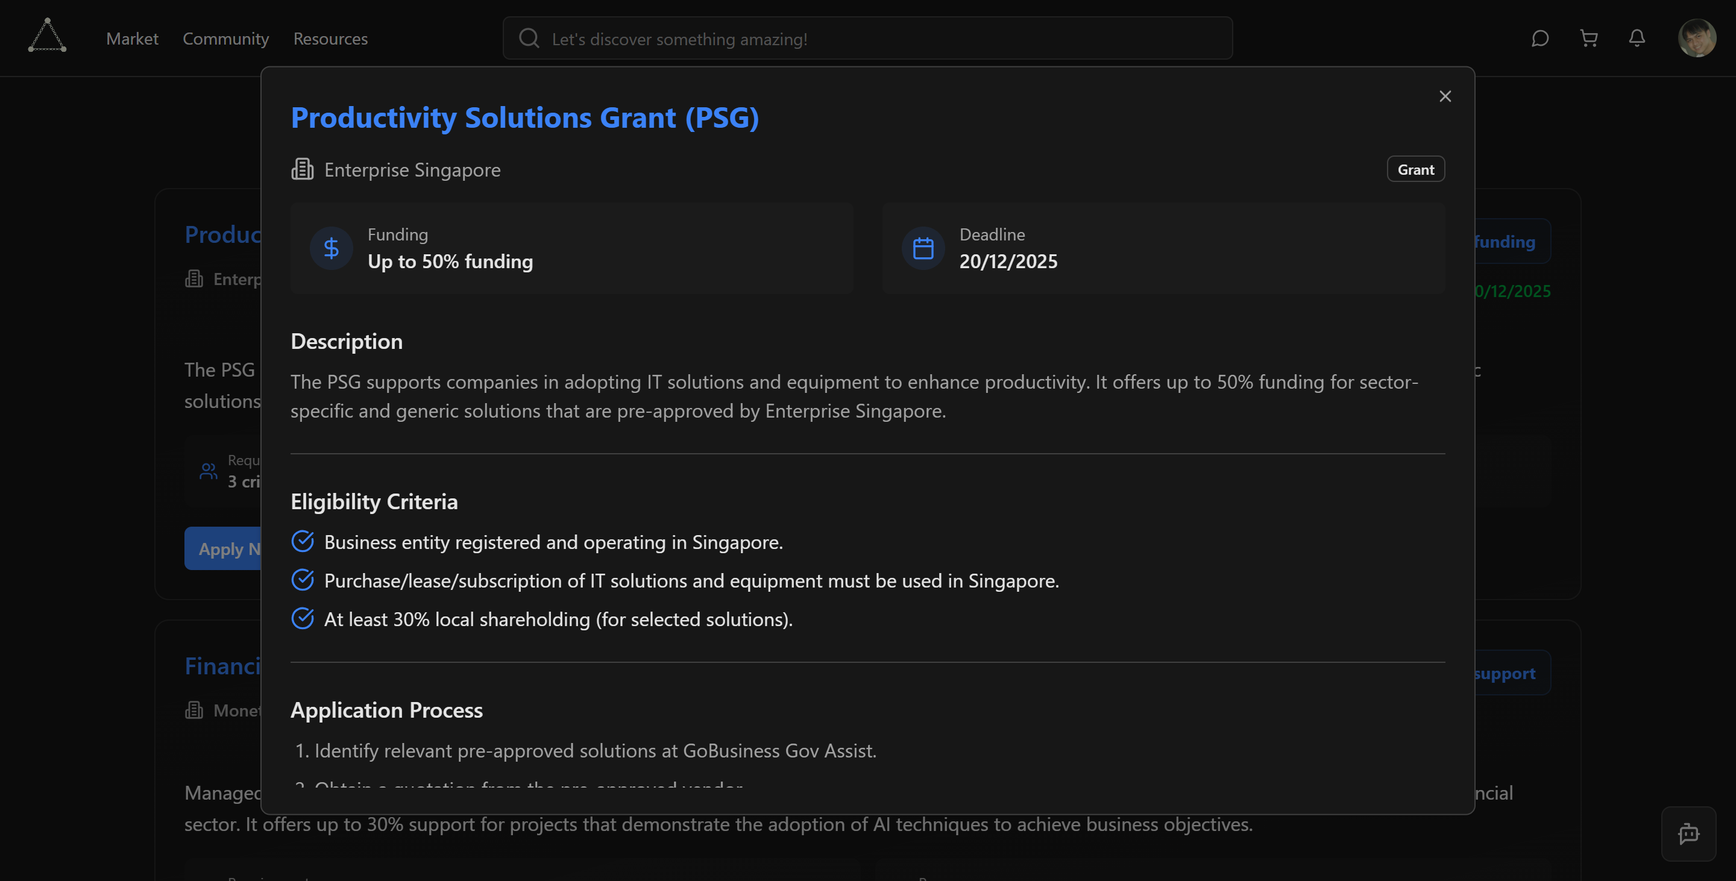1736x881 pixels.
Task: Click the 20/12/2025 deadline value
Action: click(x=1008, y=262)
